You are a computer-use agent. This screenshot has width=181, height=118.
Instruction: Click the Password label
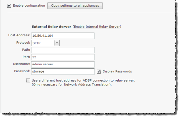pyautogui.click(x=22, y=71)
